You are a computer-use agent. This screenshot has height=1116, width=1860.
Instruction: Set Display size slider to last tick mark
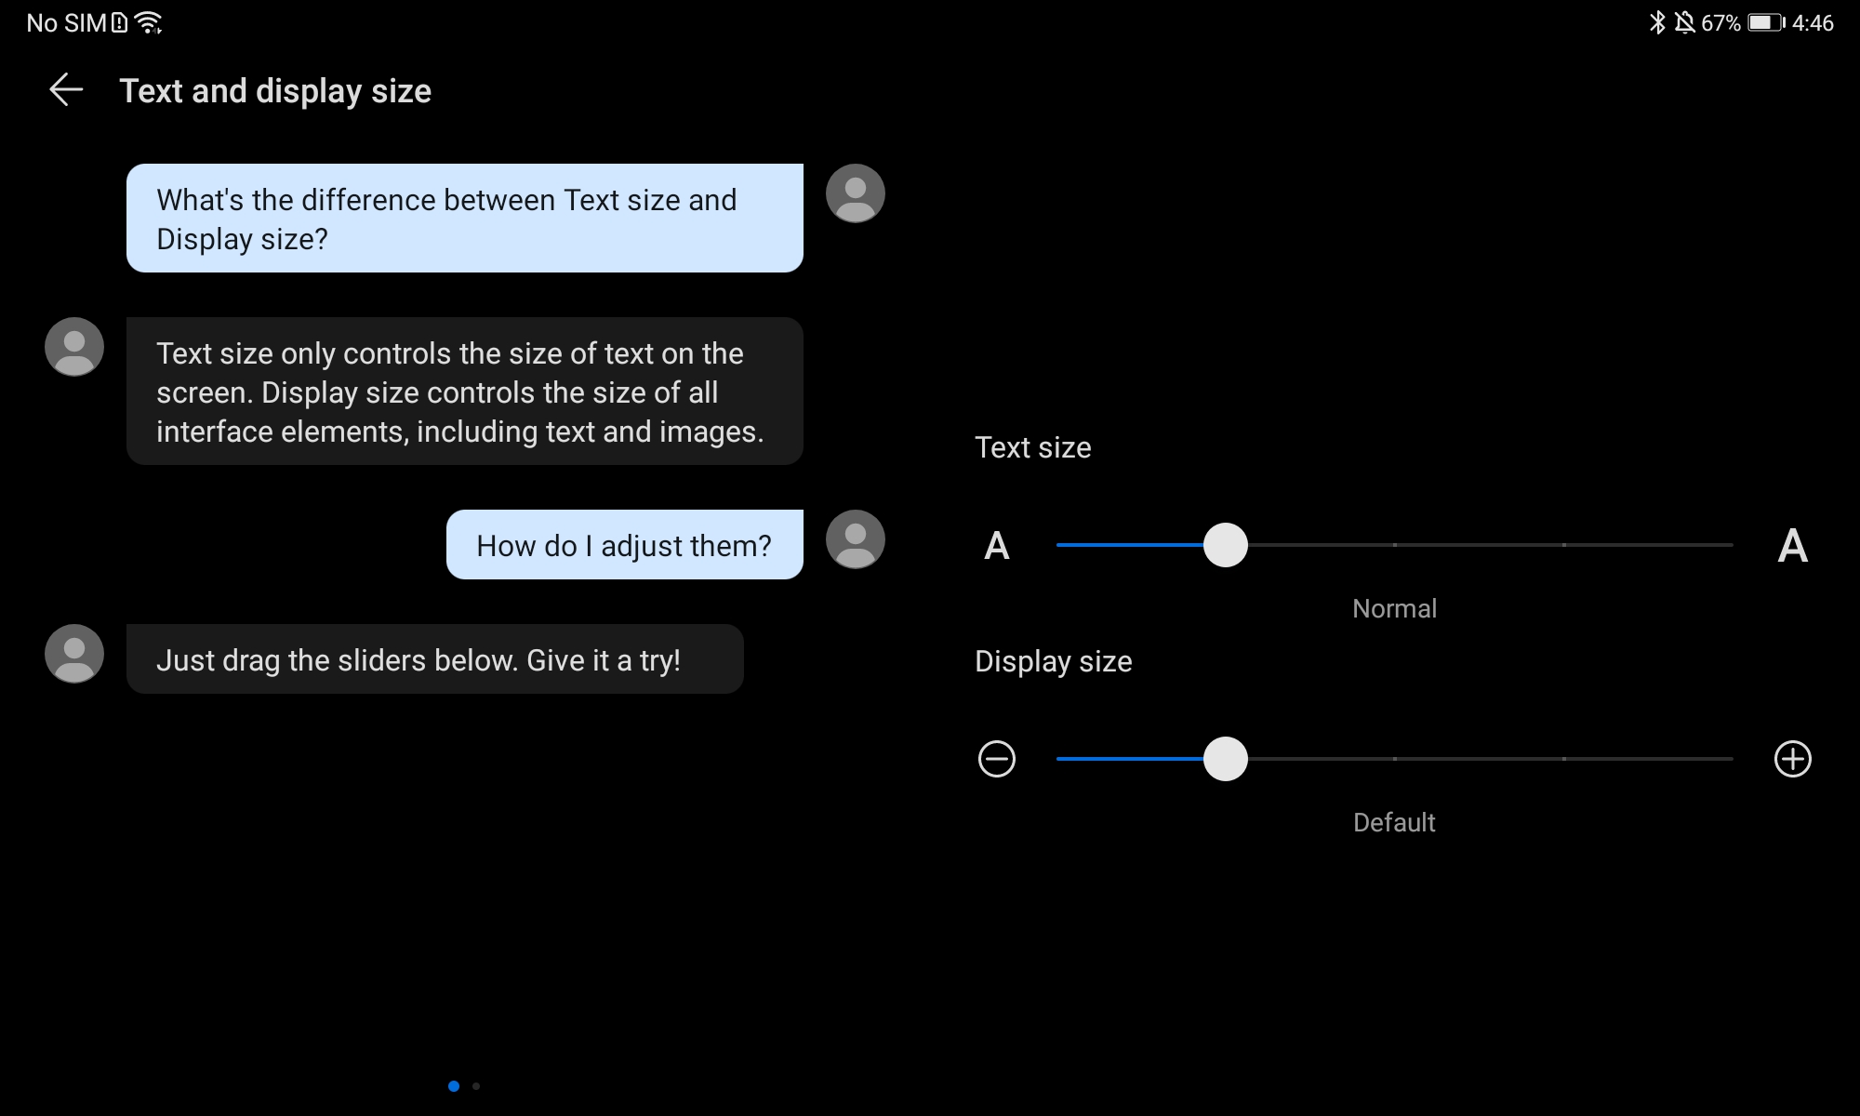tap(1732, 759)
